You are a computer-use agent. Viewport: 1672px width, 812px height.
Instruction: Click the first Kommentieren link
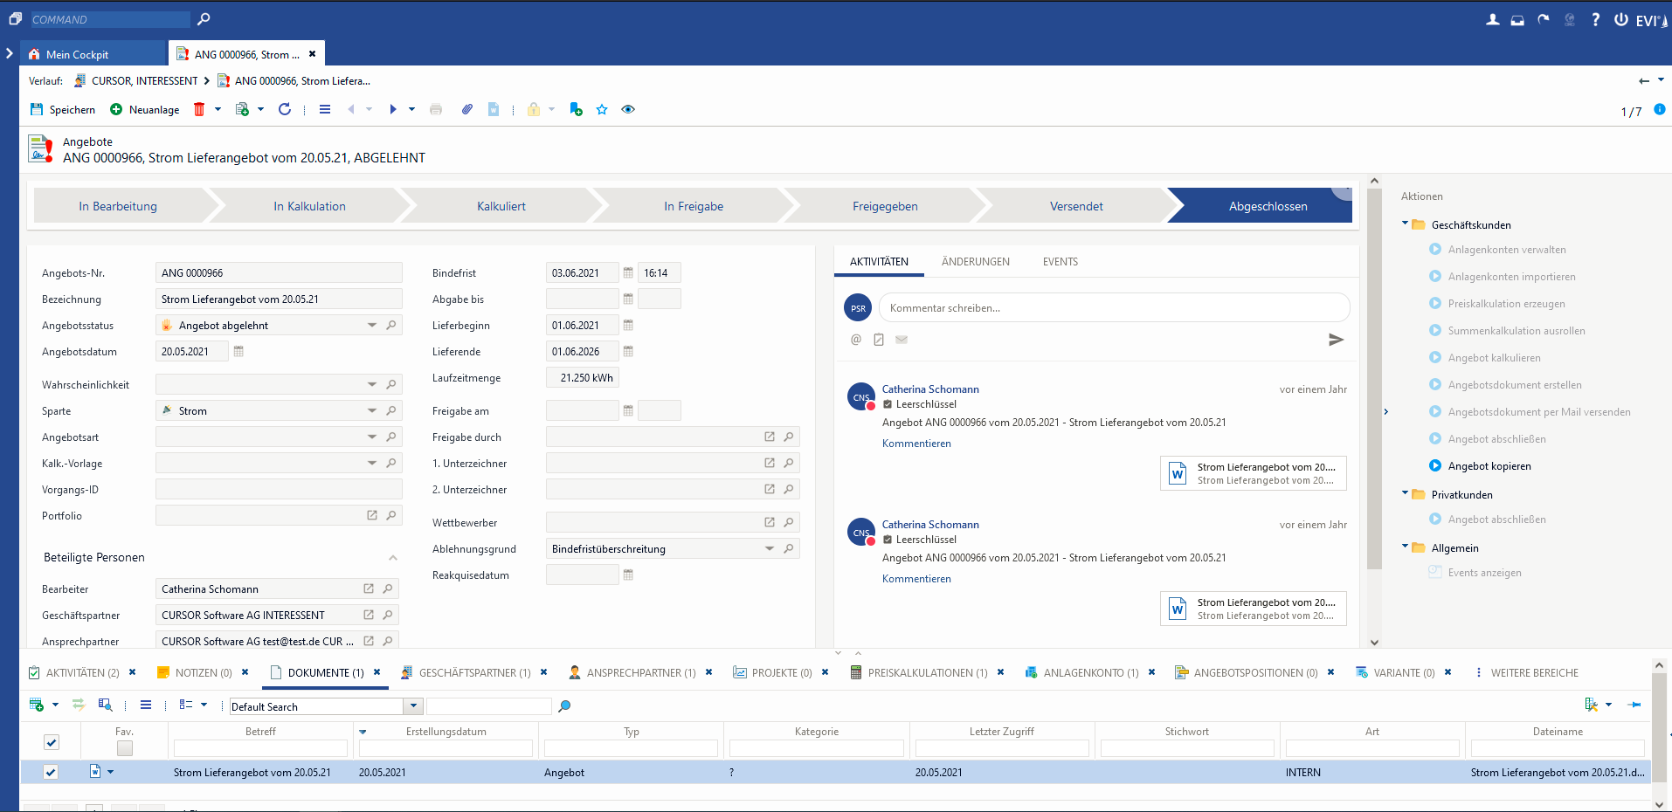pyautogui.click(x=916, y=444)
